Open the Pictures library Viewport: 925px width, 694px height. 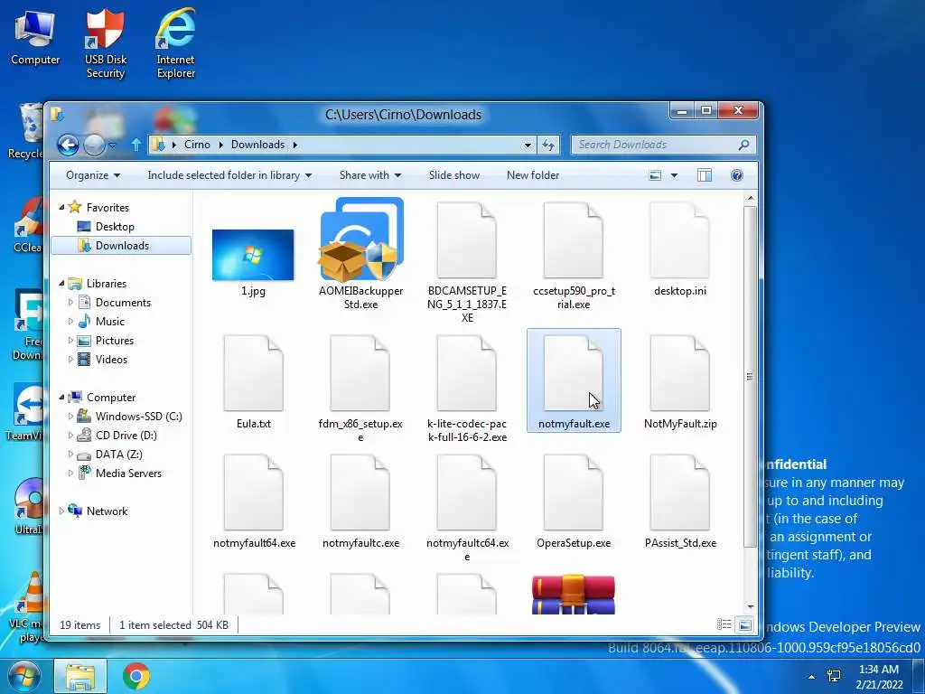[x=115, y=341]
